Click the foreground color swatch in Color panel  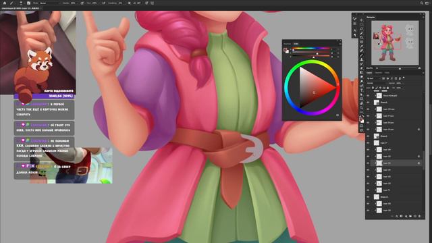(x=285, y=49)
